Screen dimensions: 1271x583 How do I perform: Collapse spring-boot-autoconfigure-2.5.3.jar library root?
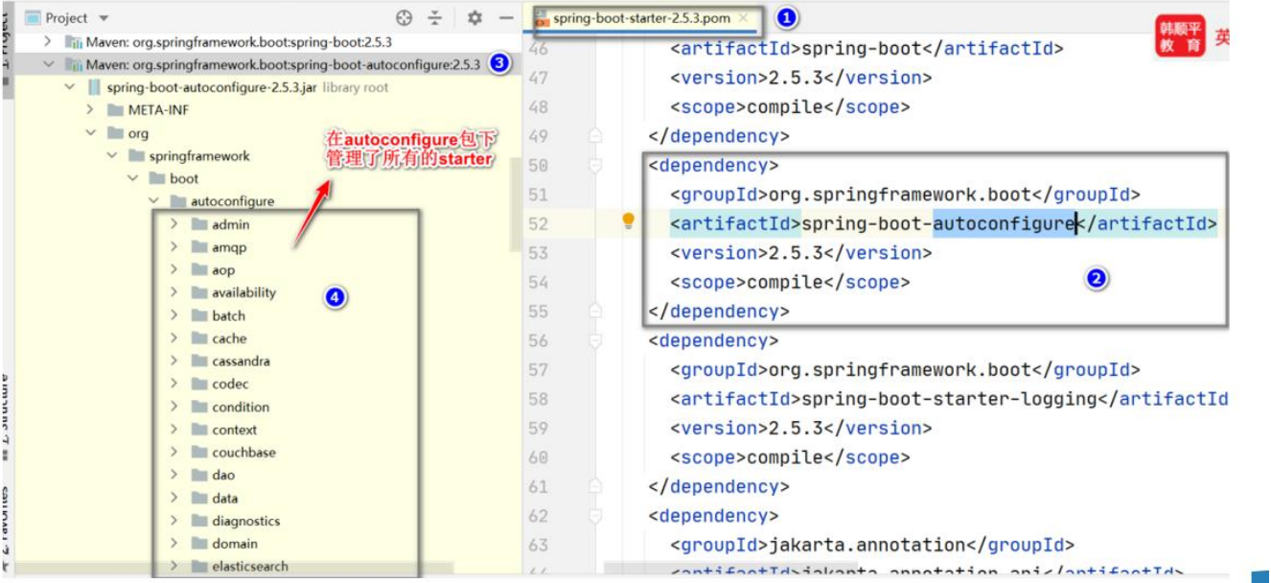[69, 87]
